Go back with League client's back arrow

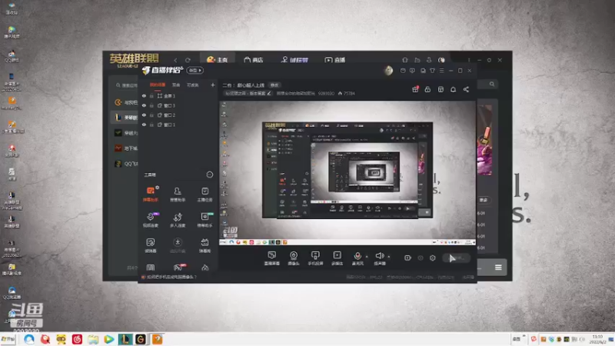point(175,60)
